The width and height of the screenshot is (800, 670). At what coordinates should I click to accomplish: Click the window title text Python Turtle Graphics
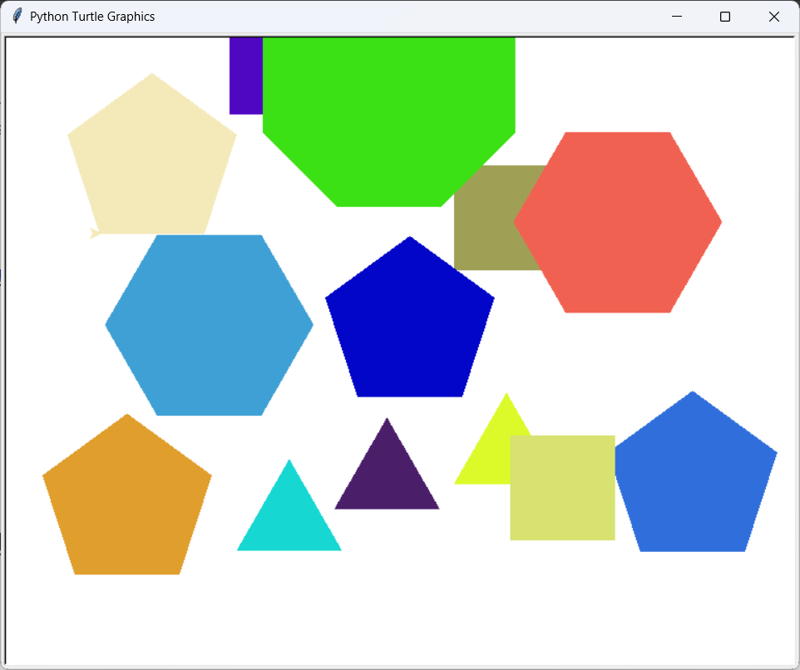pyautogui.click(x=92, y=17)
